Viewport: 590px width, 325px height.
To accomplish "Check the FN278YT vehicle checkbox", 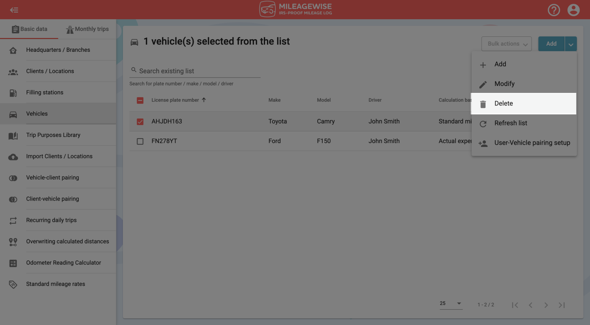I will tap(140, 141).
